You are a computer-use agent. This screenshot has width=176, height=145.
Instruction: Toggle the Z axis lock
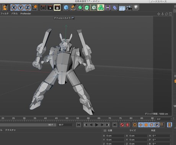28,8
